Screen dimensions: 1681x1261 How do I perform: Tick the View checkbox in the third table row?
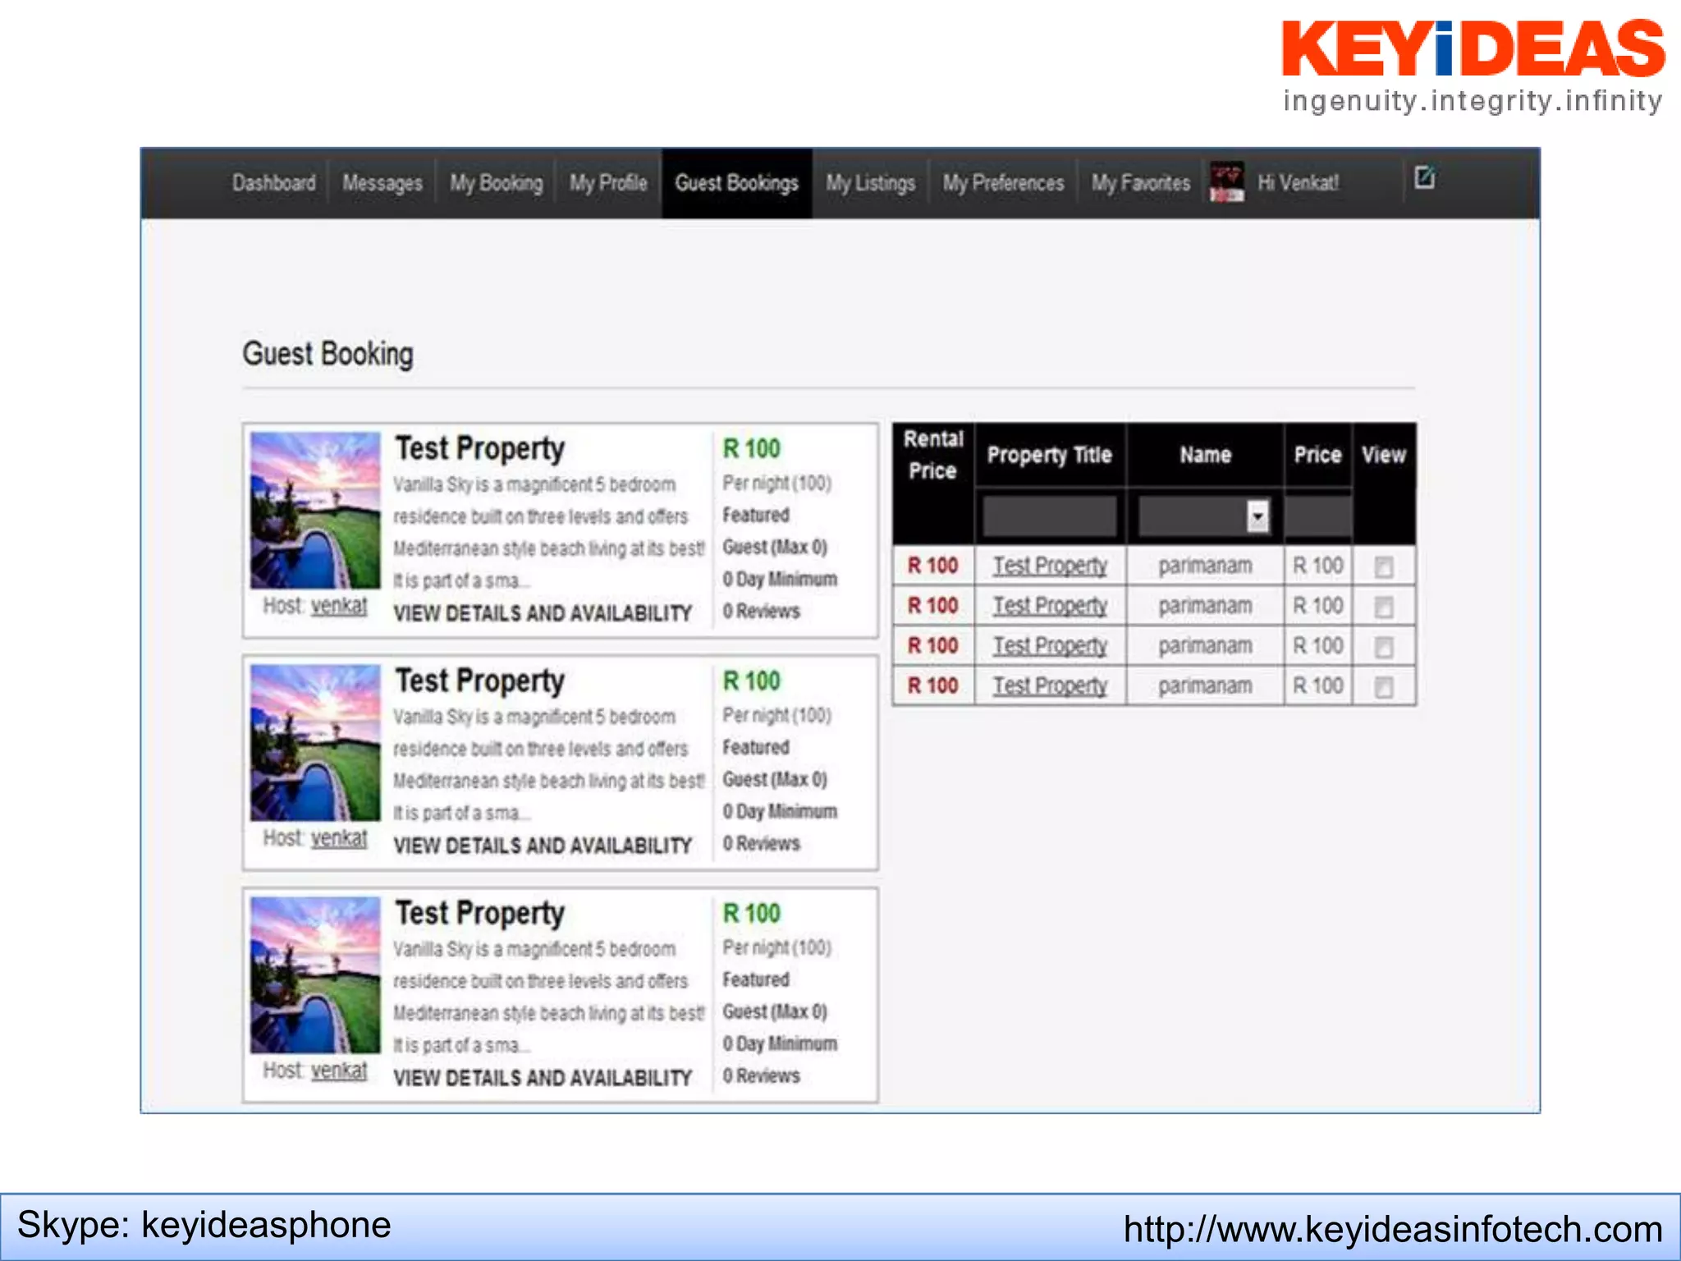(1384, 647)
